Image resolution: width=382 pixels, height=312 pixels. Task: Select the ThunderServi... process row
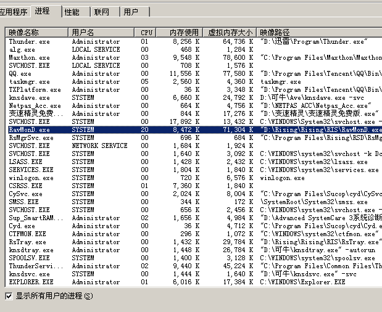(x=194, y=266)
